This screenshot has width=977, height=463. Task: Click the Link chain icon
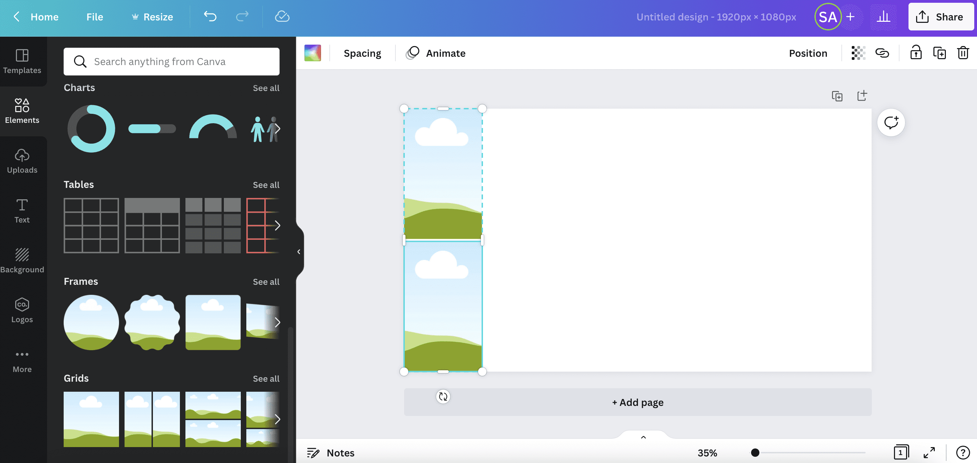(x=882, y=53)
